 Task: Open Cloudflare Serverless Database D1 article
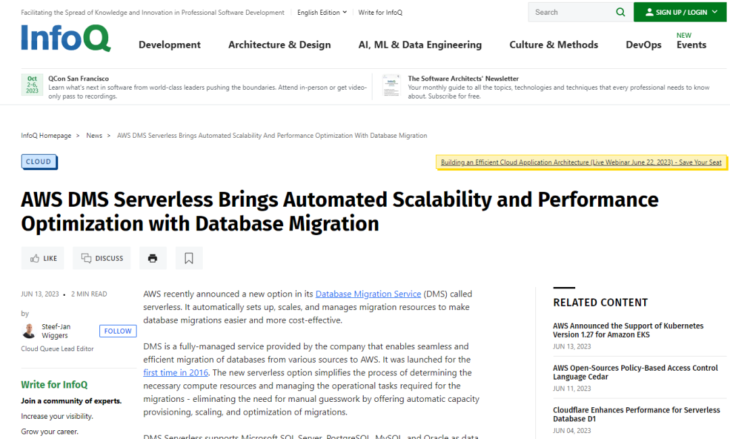pos(637,415)
